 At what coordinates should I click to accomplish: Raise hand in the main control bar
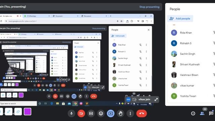pyautogui.click(x=121, y=114)
